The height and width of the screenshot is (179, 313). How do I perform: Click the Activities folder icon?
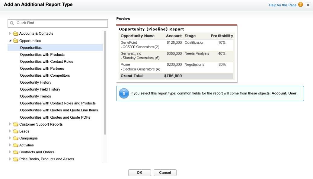click(16, 145)
